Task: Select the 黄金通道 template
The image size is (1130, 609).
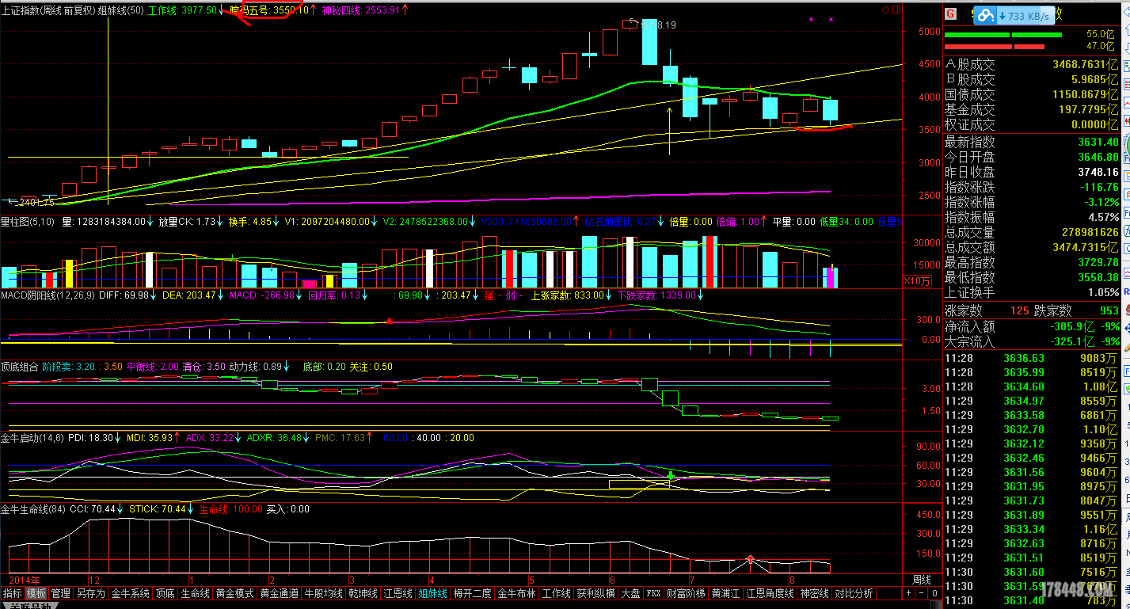Action: tap(279, 592)
